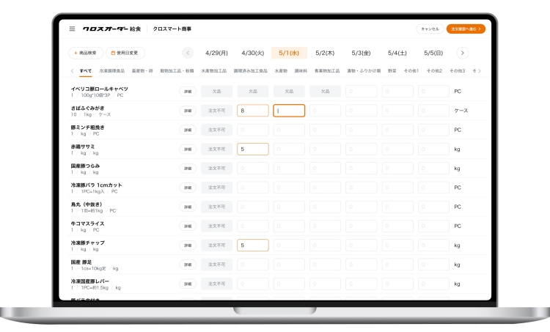Click 赤鶏ササミ quantity field showing 5
Viewport: 550px width, 332px height.
253,150
